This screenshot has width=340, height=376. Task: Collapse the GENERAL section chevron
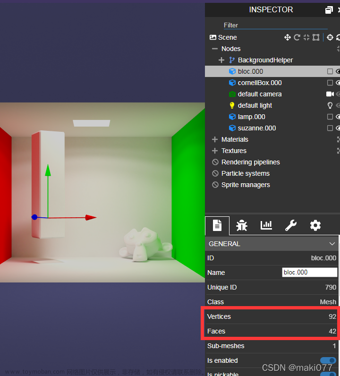pos(332,244)
